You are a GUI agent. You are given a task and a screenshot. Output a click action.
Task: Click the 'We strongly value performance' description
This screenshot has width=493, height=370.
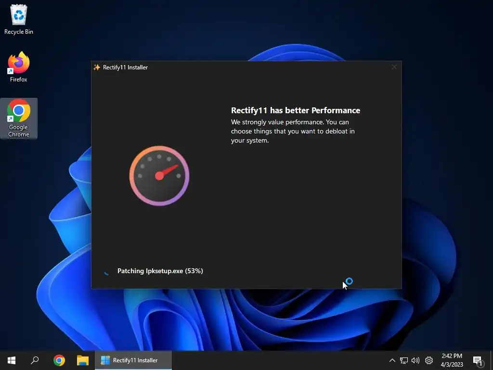(293, 131)
